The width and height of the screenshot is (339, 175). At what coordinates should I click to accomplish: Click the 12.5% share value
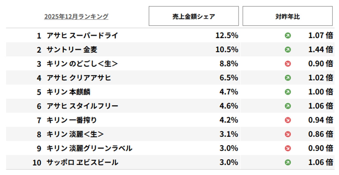227,36
